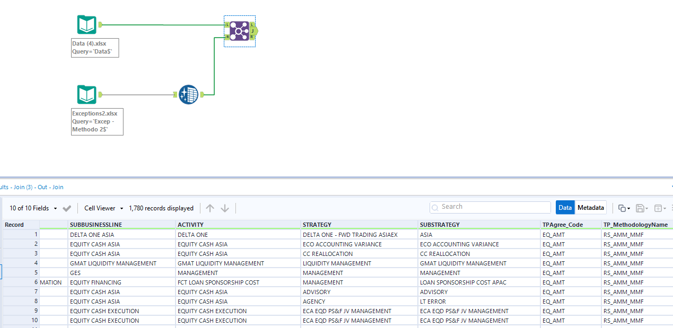The image size is (673, 328).
Task: Save results using the save icon
Action: pos(640,208)
